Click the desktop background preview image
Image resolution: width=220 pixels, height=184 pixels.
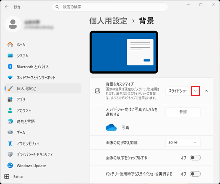point(124,52)
